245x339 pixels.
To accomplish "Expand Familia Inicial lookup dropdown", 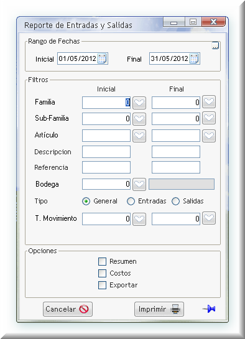I will click(x=139, y=103).
